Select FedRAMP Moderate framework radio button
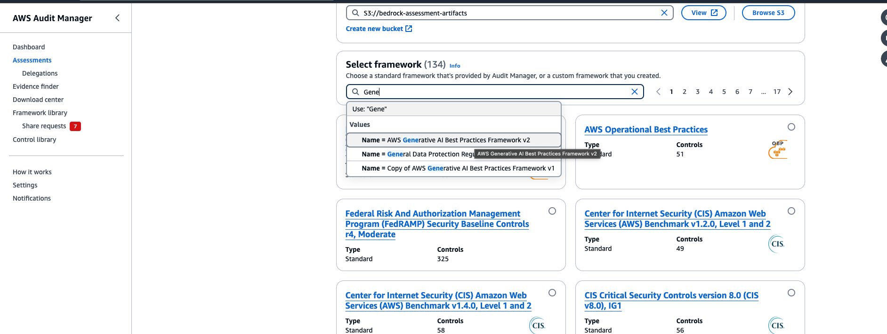 (552, 211)
